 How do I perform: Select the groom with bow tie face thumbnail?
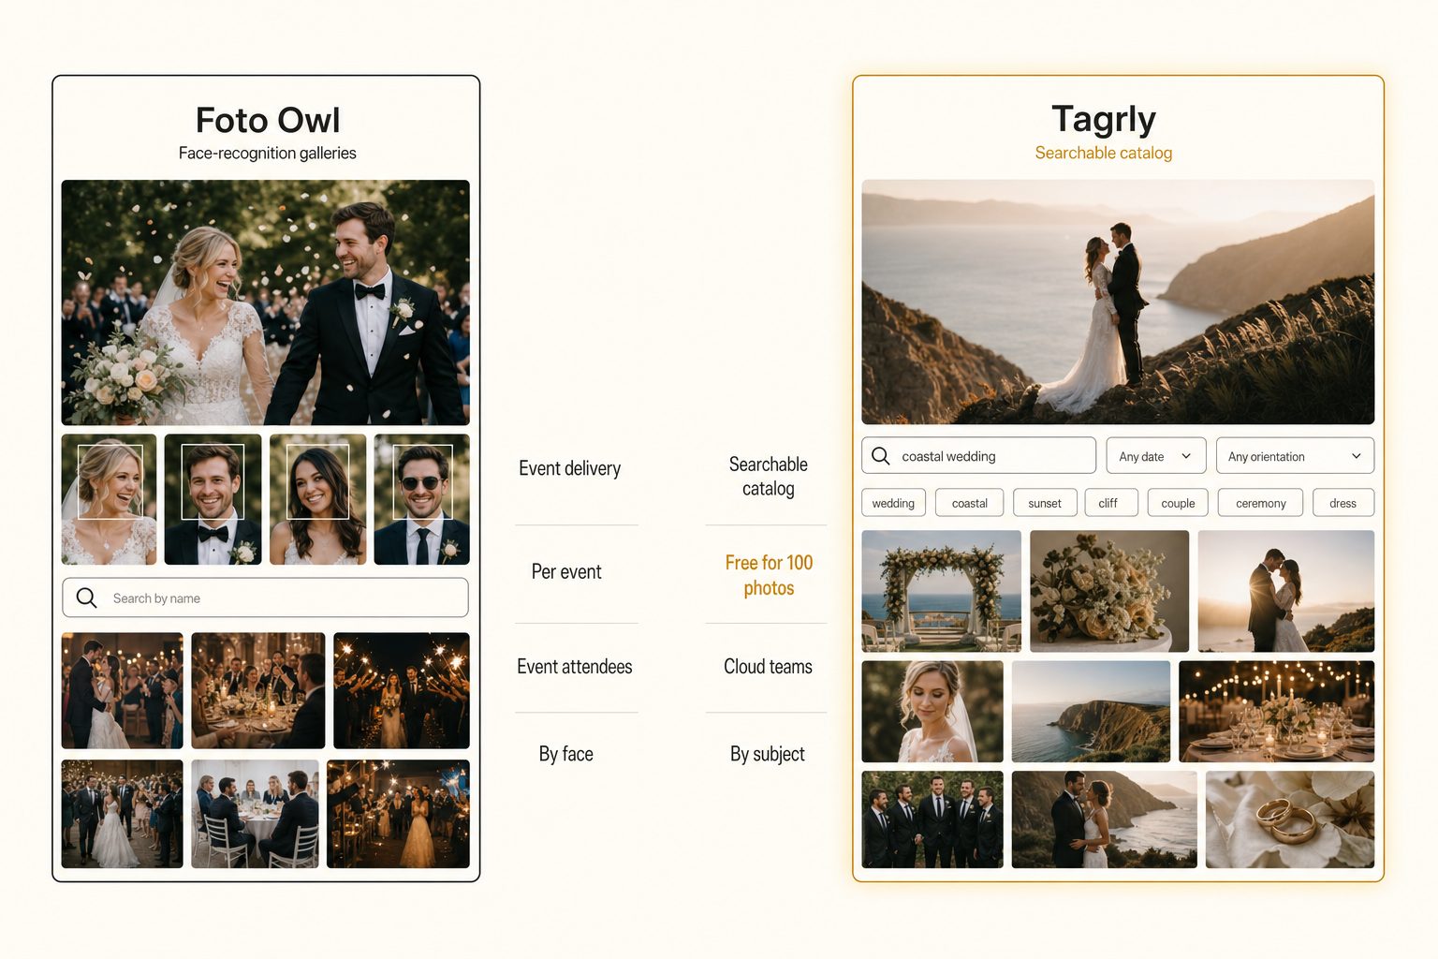(x=213, y=499)
